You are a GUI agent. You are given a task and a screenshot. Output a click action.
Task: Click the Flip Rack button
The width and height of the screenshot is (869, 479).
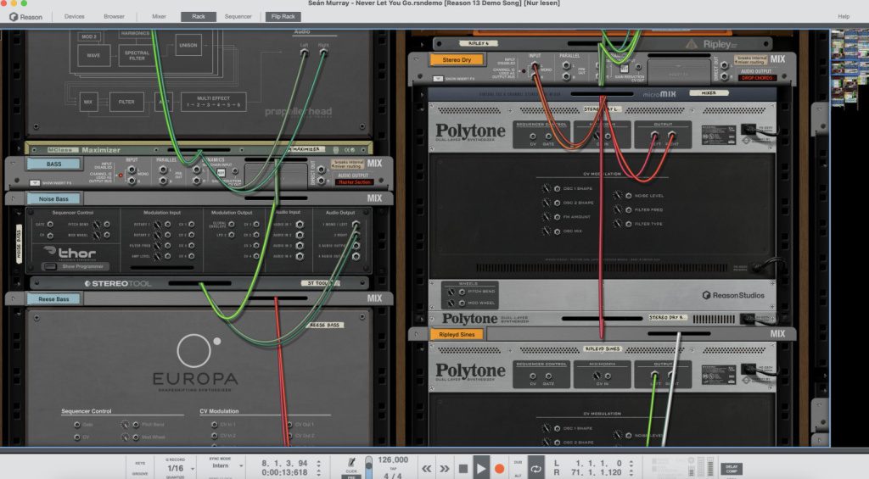click(x=283, y=17)
